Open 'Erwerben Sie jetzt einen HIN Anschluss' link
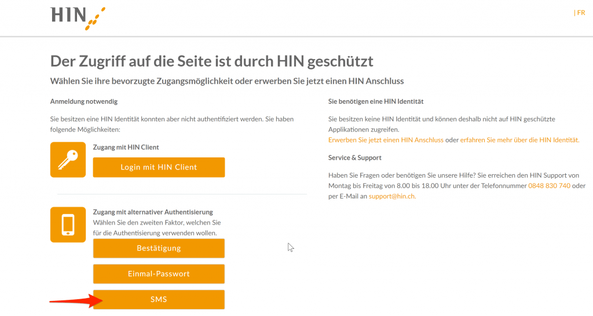Image resolution: width=593 pixels, height=316 pixels. tap(386, 140)
